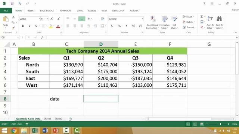Apply Percent Style formatting
Viewport: 239px width, 134px height.
tap(119, 26)
